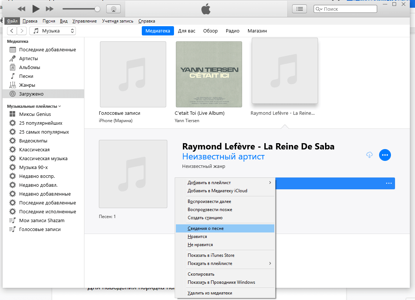
Task: Select Последние добавленные in the Медиатека section
Action: 43,49
